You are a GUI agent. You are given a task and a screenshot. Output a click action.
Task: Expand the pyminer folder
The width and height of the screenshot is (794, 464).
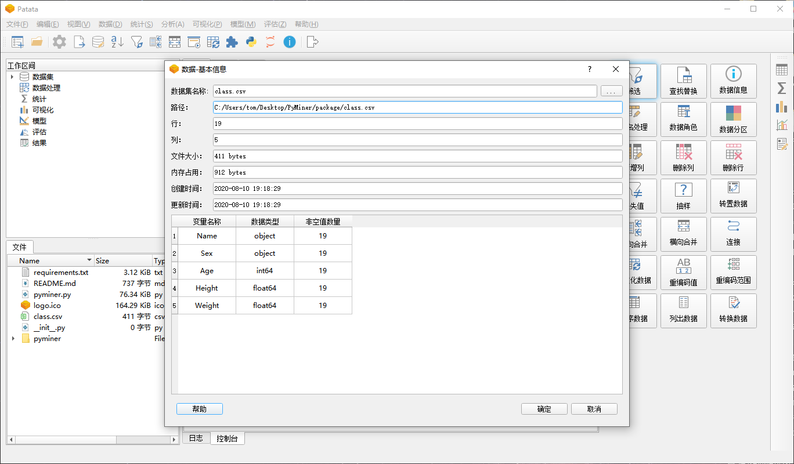point(13,339)
